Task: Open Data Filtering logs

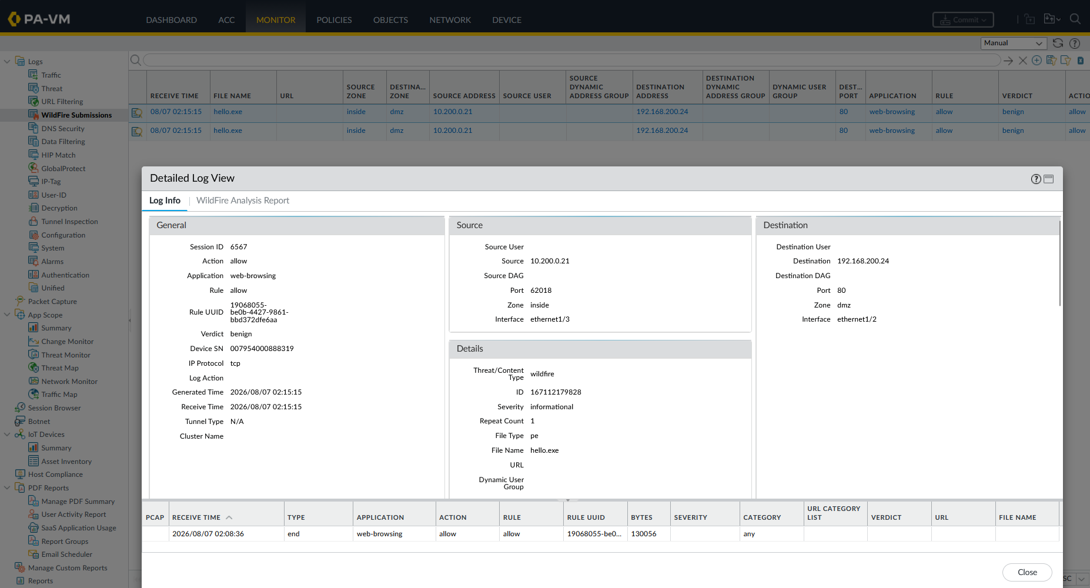Action: tap(63, 142)
